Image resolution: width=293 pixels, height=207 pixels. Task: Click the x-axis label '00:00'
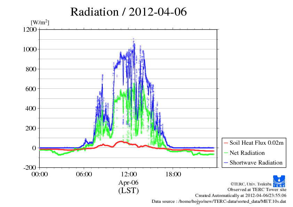tap(39, 174)
